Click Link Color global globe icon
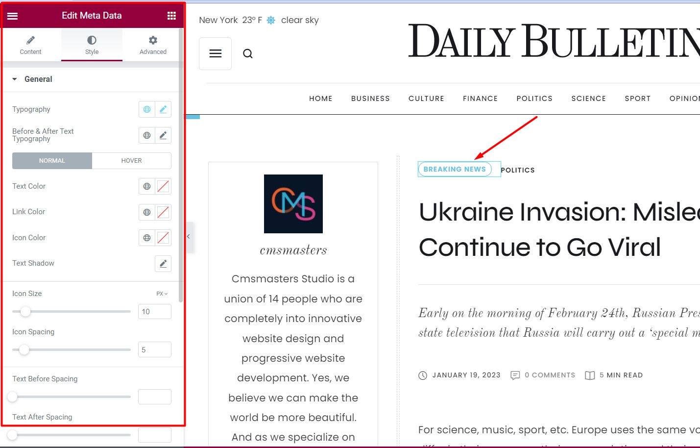 [147, 212]
